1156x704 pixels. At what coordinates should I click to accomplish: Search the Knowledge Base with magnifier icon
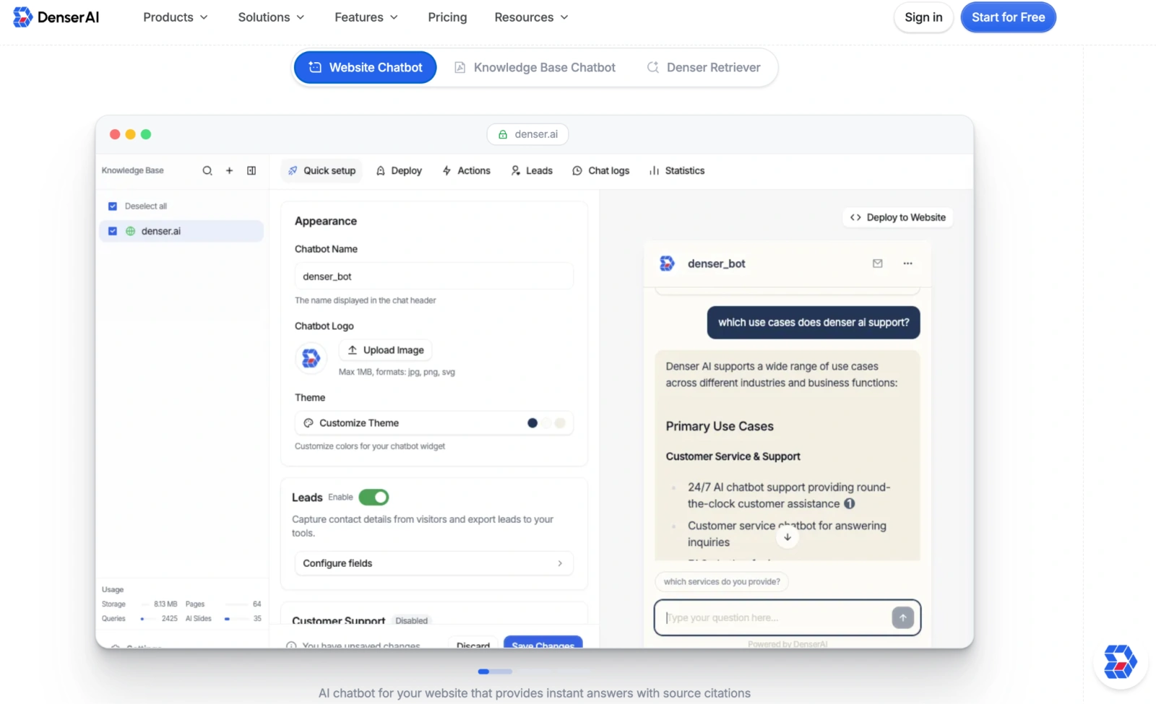pyautogui.click(x=207, y=171)
